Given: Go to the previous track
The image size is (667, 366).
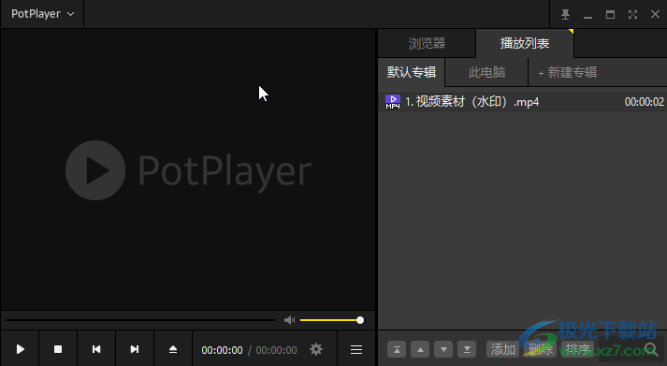Looking at the screenshot, I should click(x=96, y=349).
